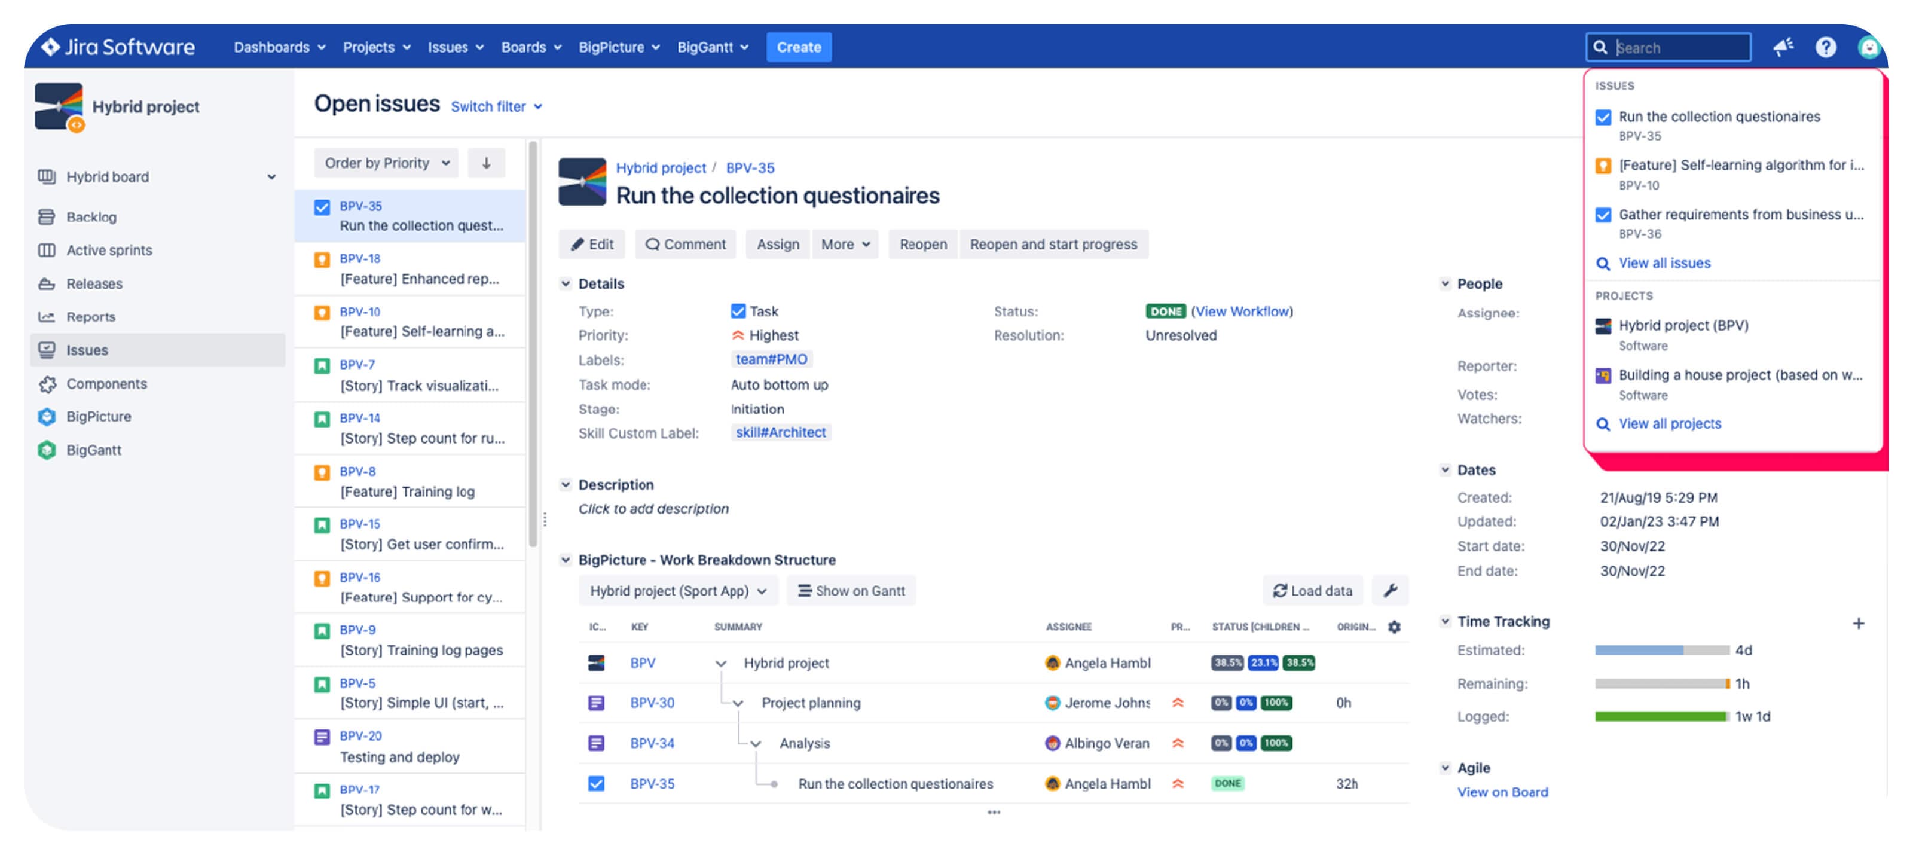Image resolution: width=1913 pixels, height=855 pixels.
Task: Click the Estimated time progress bar
Action: [x=1662, y=651]
